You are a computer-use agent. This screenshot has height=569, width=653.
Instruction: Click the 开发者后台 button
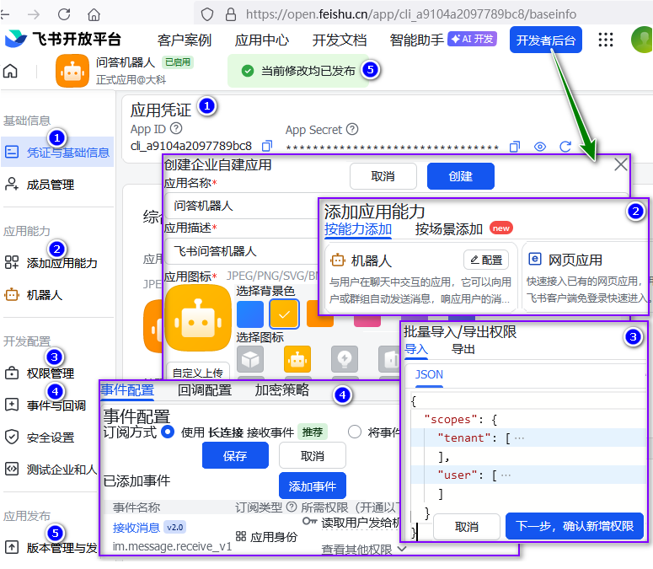(545, 40)
